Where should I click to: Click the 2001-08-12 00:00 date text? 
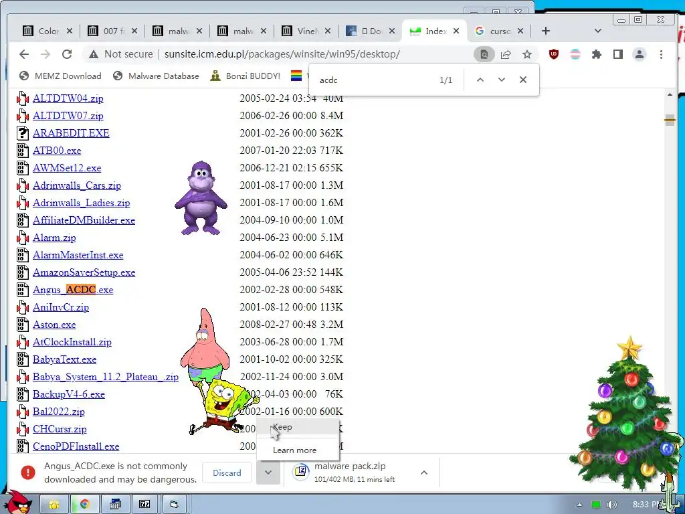(278, 307)
